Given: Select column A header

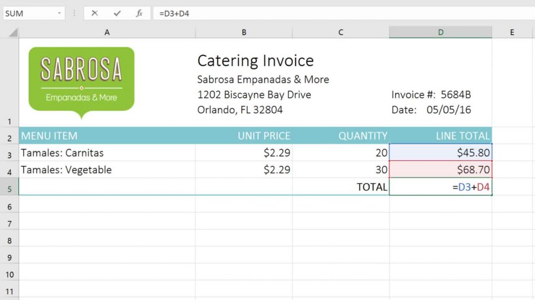Looking at the screenshot, I should [107, 32].
